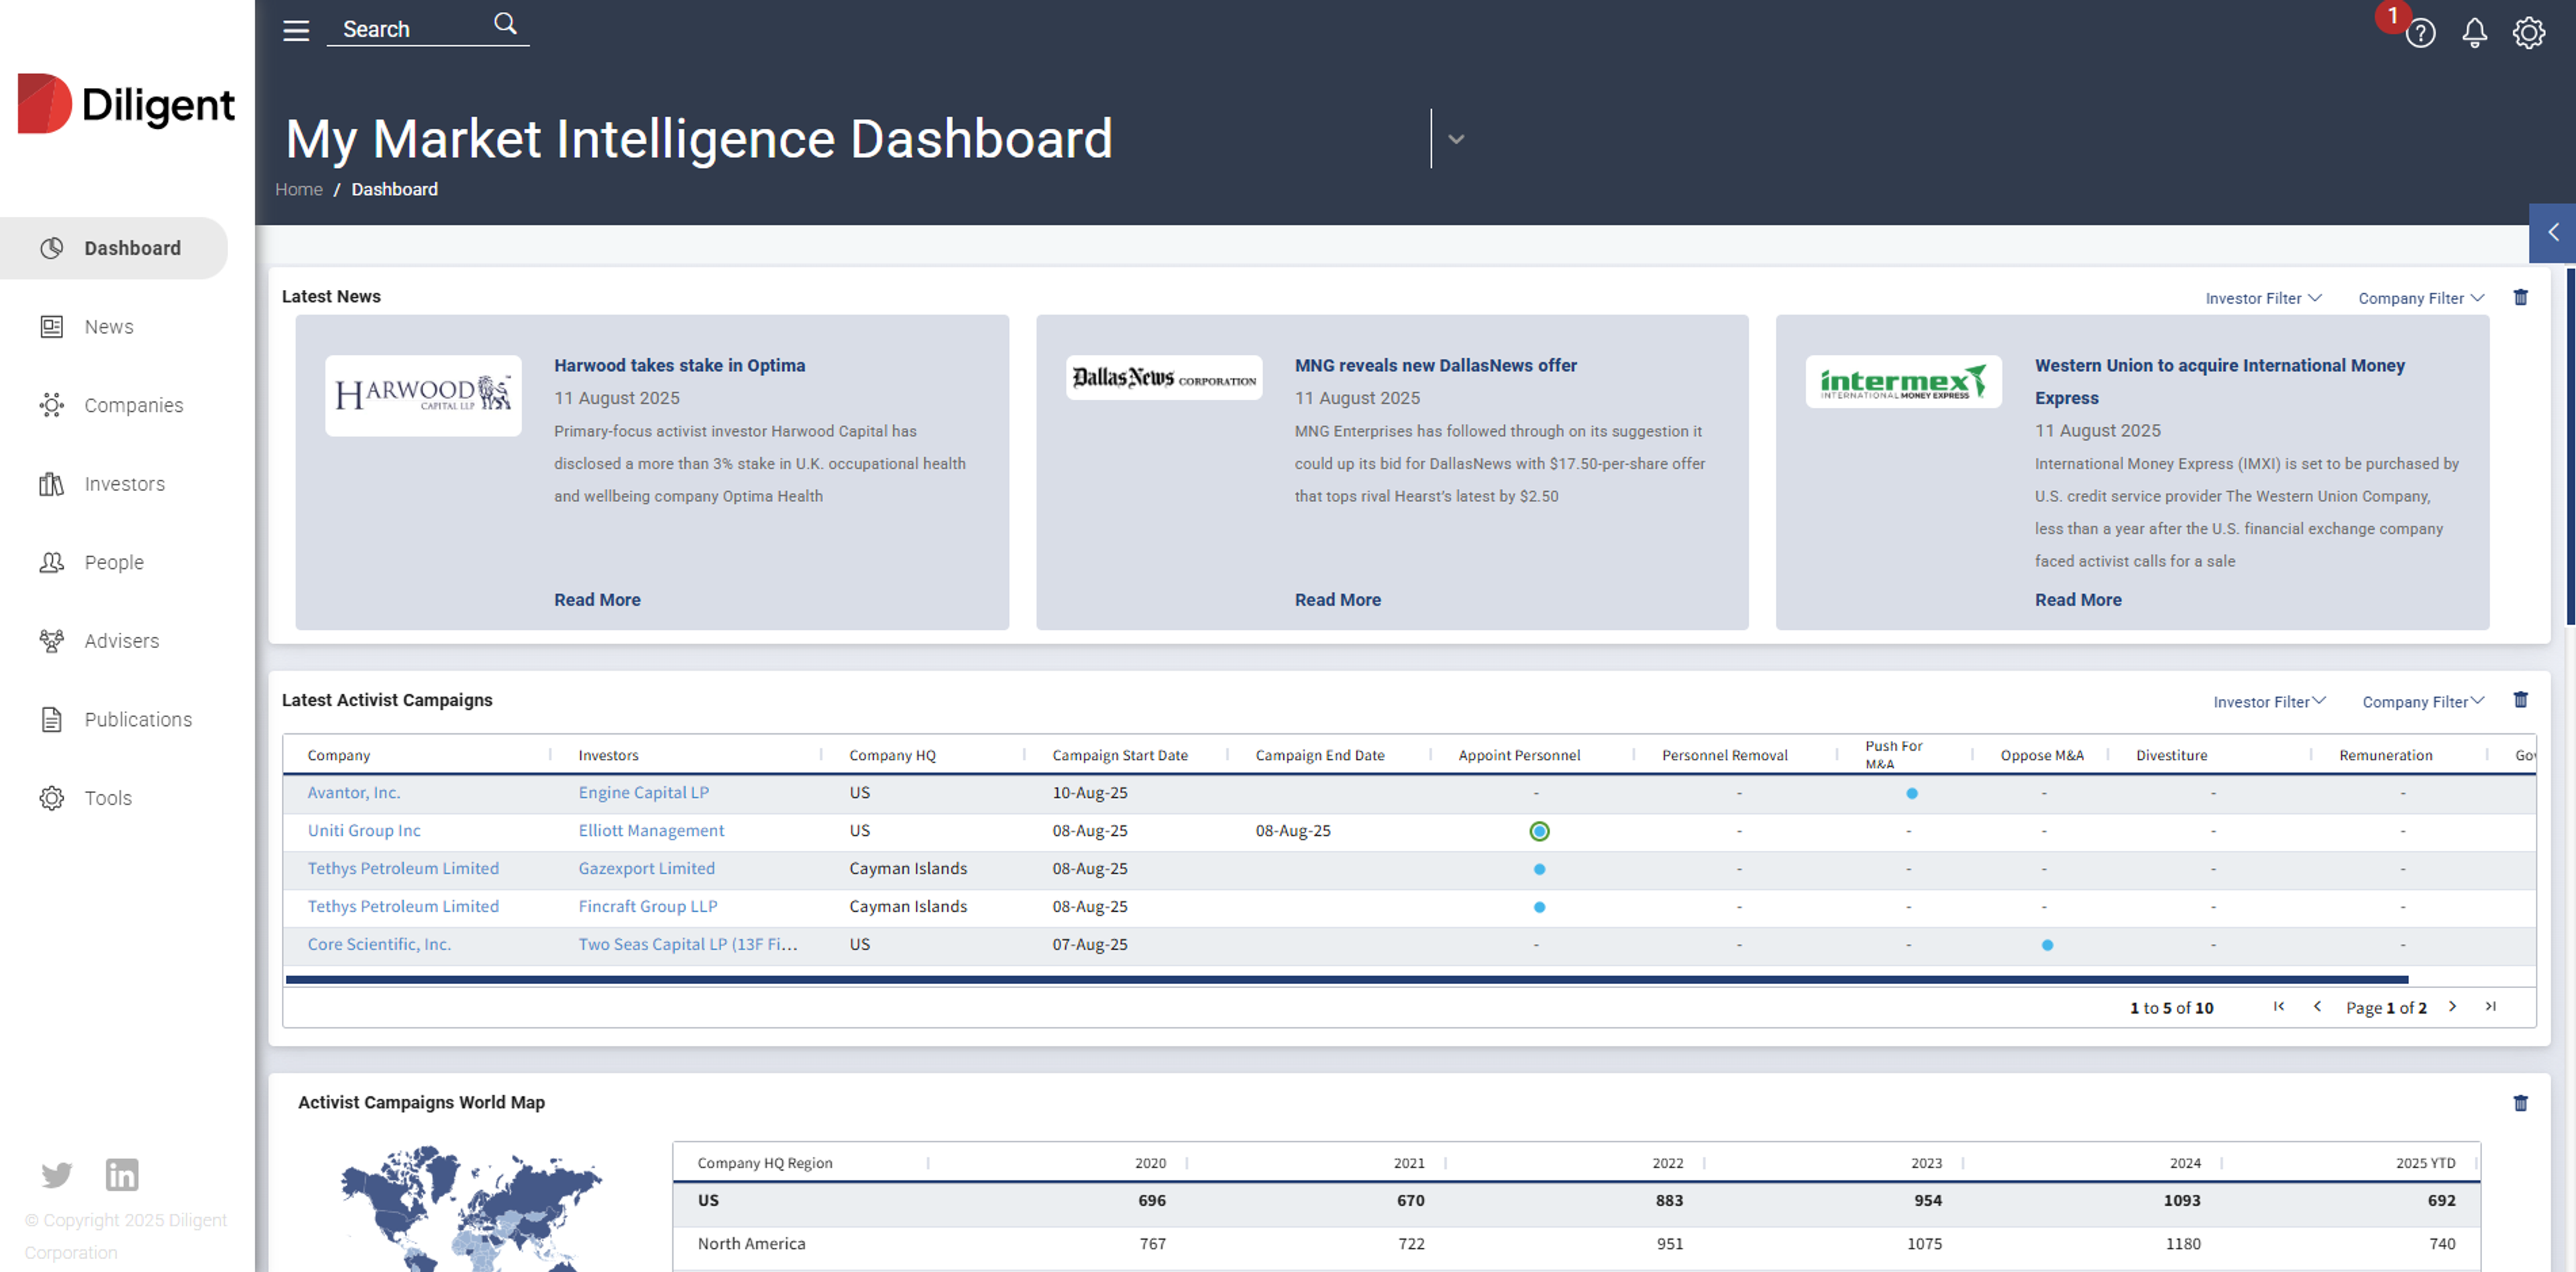
Task: Open the help question mark icon
Action: (x=2420, y=33)
